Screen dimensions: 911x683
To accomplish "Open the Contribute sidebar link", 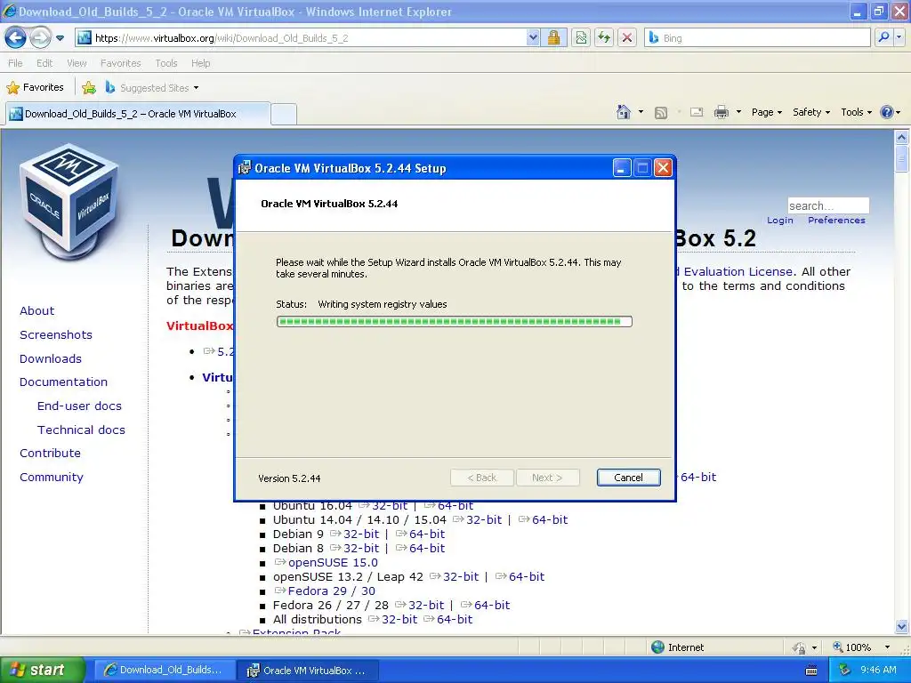I will tap(50, 453).
